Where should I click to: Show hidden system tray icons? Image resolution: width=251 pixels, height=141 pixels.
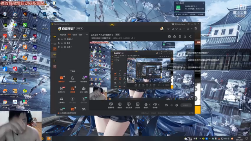200,139
